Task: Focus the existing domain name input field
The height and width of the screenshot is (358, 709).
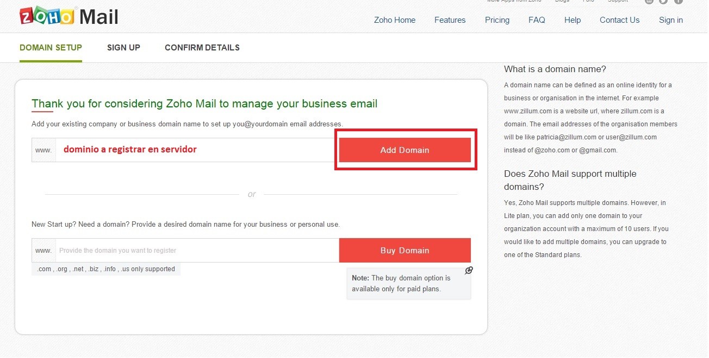Action: point(196,150)
